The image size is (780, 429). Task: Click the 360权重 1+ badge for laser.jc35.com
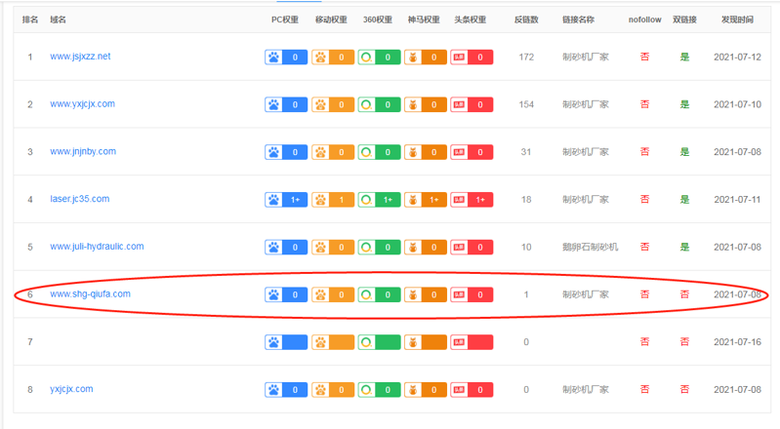click(x=379, y=200)
